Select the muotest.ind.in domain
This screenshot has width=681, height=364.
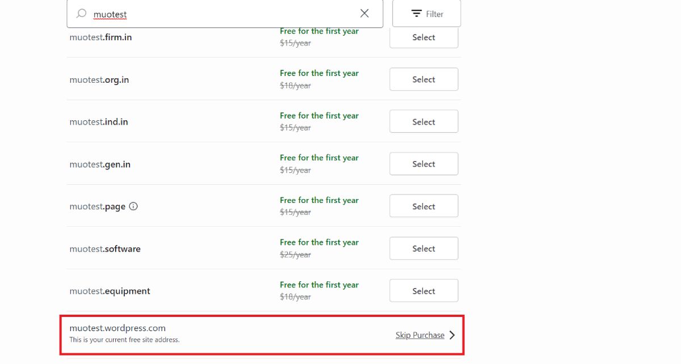[423, 121]
